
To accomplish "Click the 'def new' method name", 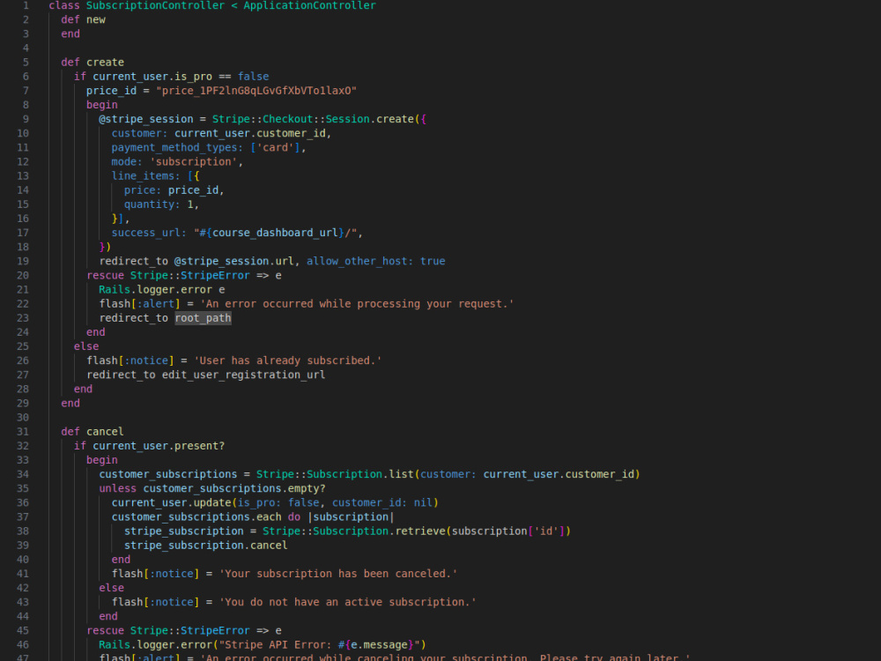I will (95, 19).
